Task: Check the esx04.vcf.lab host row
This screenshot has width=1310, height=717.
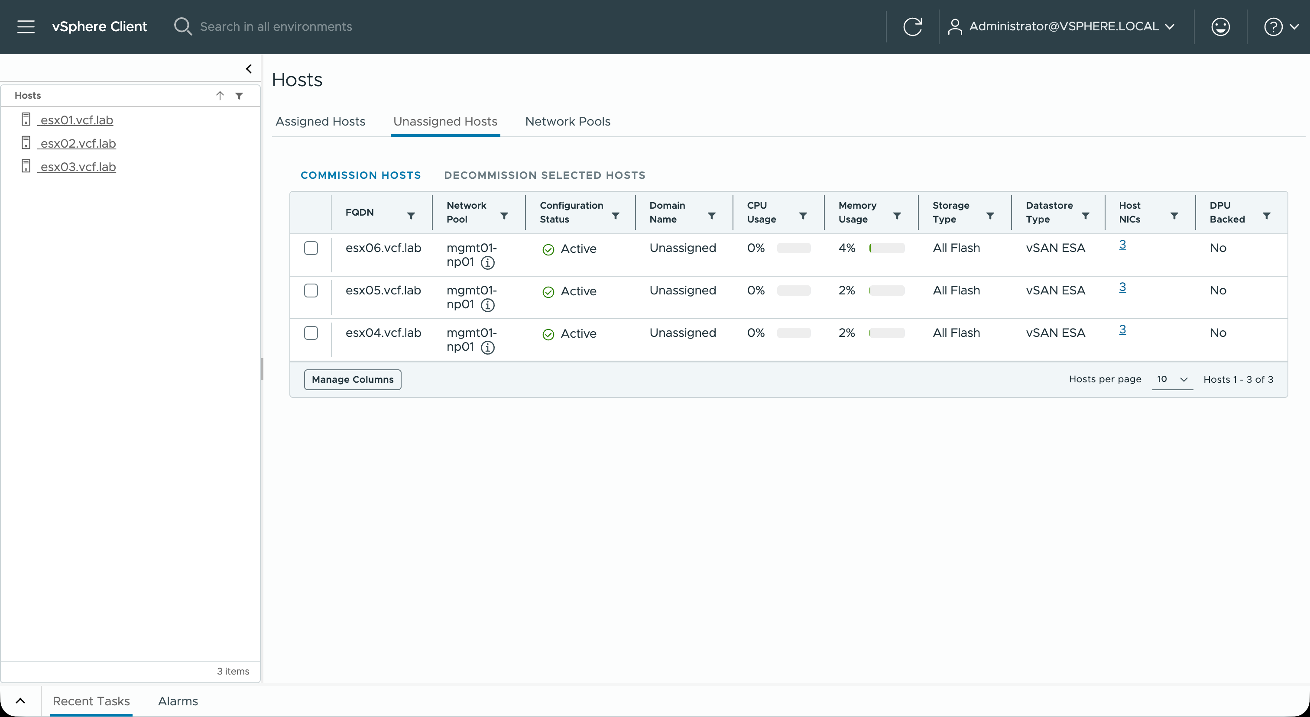Action: point(311,333)
